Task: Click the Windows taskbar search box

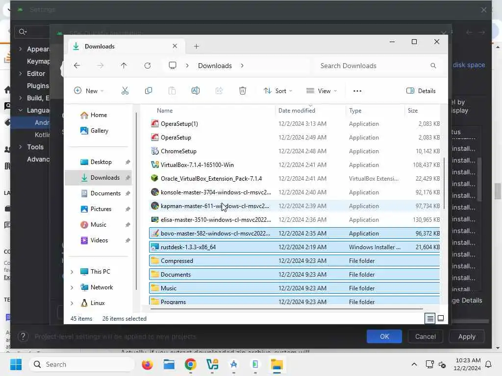Action: 82,364
